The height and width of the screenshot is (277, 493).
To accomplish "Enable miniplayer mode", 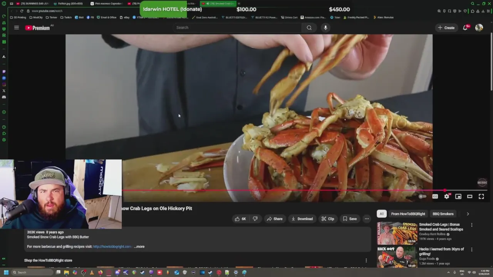I will click(458, 197).
